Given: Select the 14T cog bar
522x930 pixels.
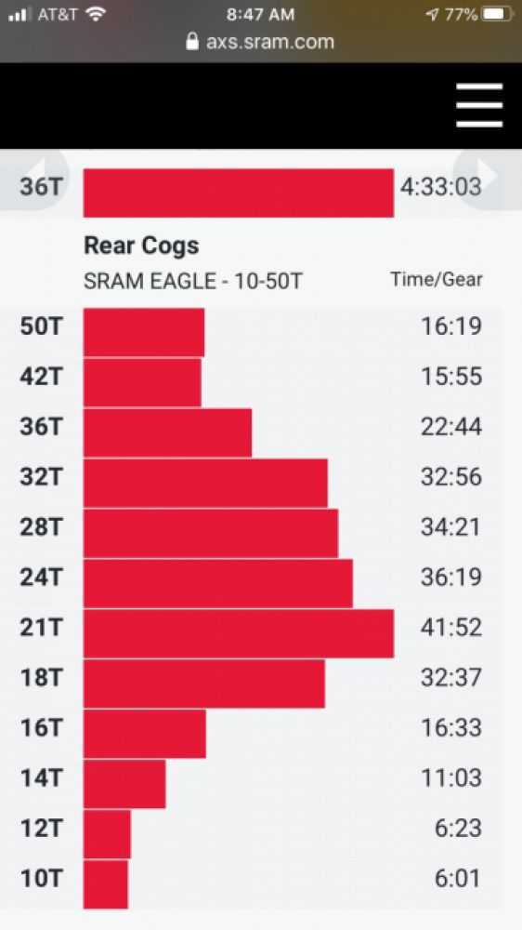Looking at the screenshot, I should 124,784.
